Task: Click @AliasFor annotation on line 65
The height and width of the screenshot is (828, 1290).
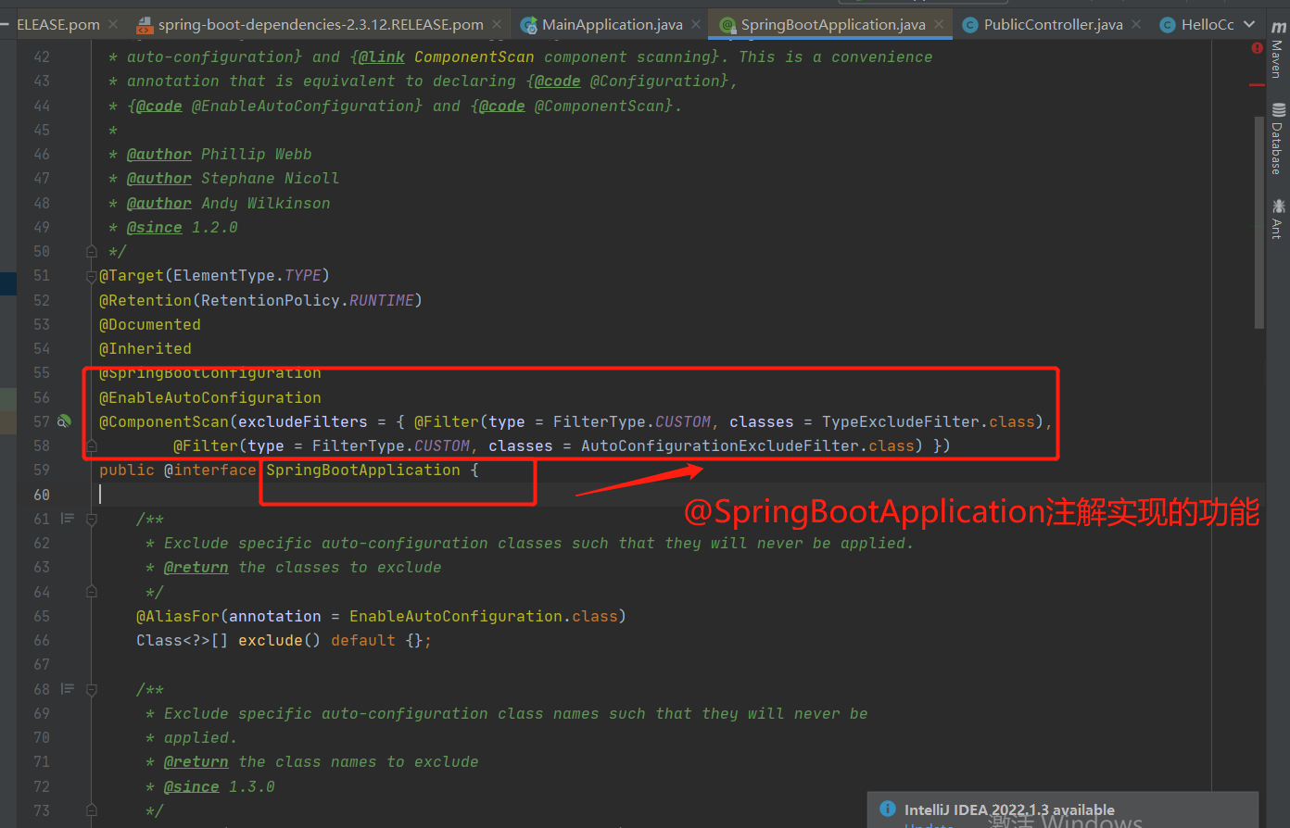Action: pyautogui.click(x=178, y=616)
